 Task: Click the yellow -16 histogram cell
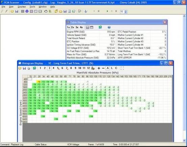(38, 82)
